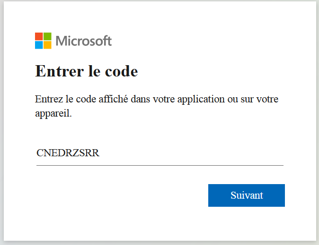Click the yellow square in Microsoft logo

coord(47,45)
